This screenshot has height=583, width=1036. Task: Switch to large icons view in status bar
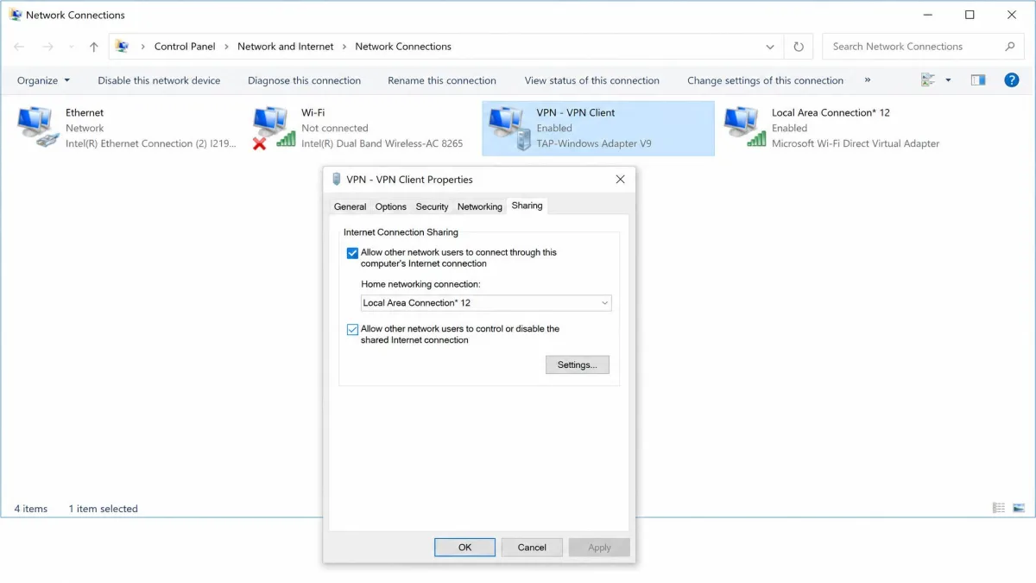(1018, 508)
